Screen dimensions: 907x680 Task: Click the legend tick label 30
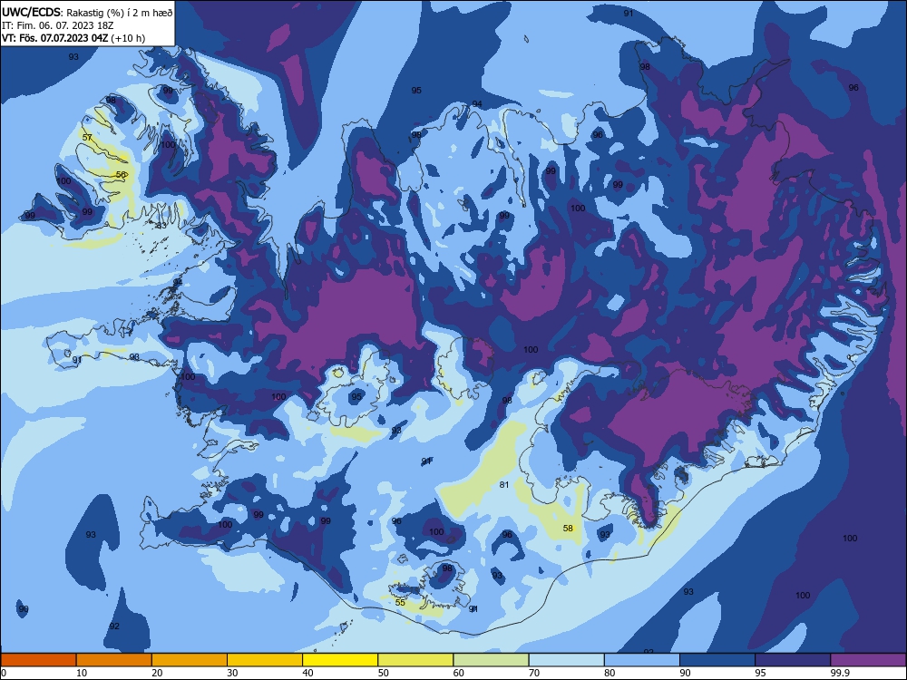232,673
